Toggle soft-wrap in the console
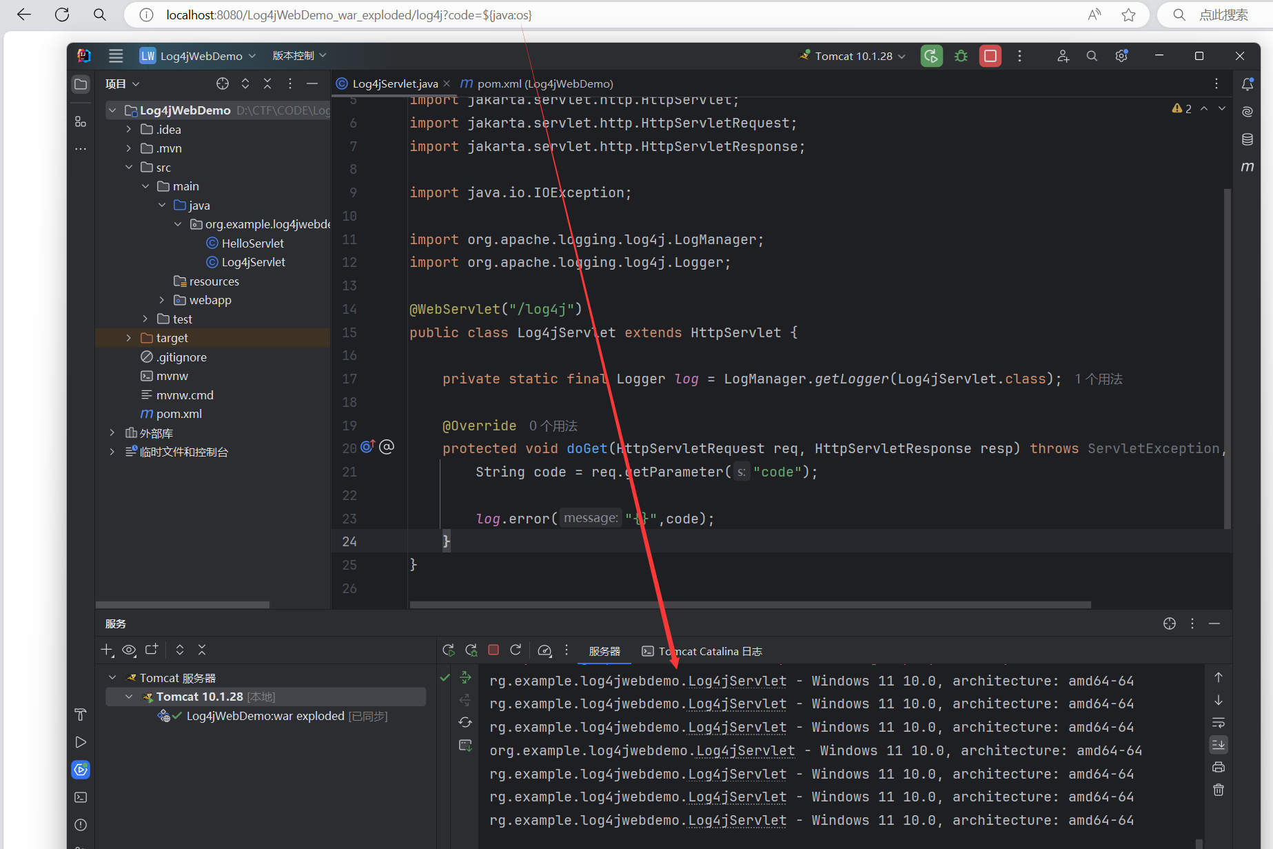1273x849 pixels. pyautogui.click(x=1219, y=723)
